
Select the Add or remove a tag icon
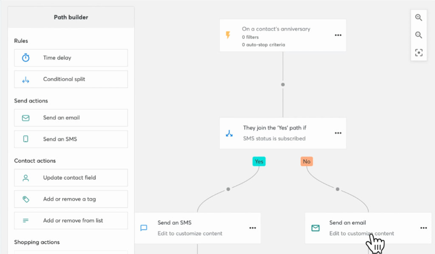pos(26,199)
